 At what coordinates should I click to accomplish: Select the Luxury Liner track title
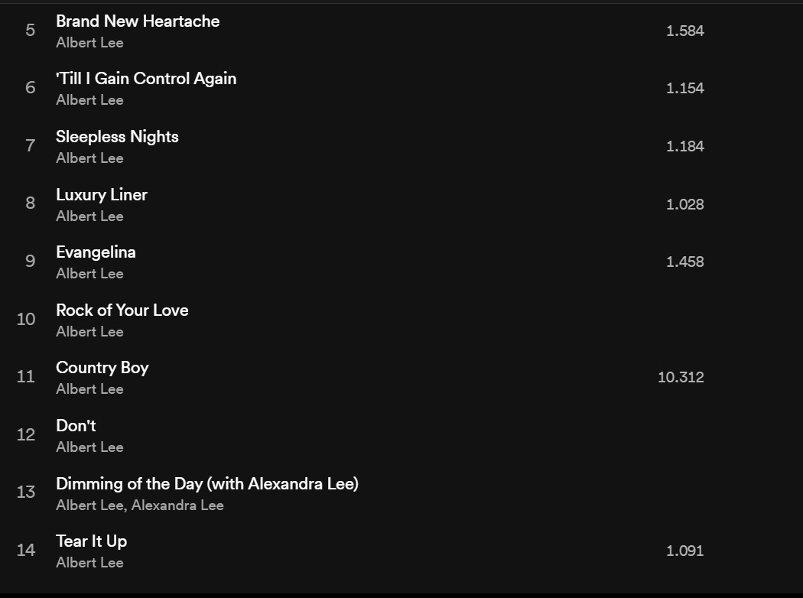tap(102, 195)
